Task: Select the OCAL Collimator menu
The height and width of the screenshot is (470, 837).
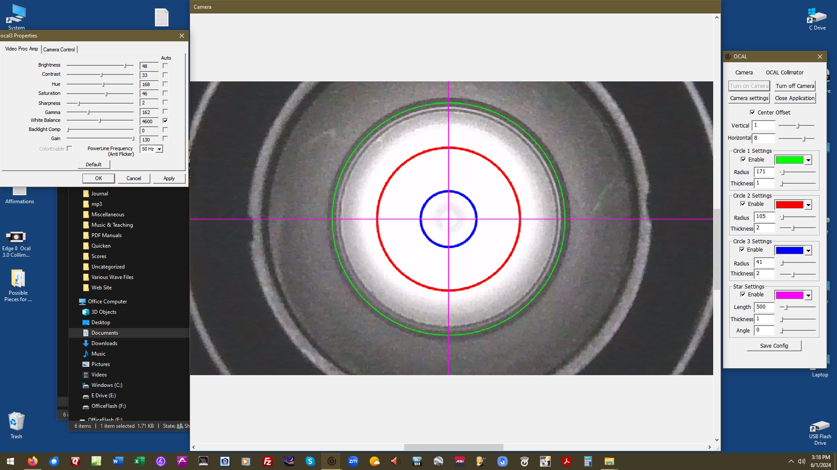Action: point(784,73)
